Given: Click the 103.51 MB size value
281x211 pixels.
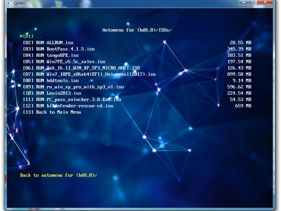Looking at the screenshot, I should pos(239,55).
